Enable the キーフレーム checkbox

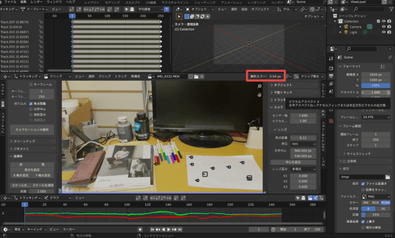32,84
